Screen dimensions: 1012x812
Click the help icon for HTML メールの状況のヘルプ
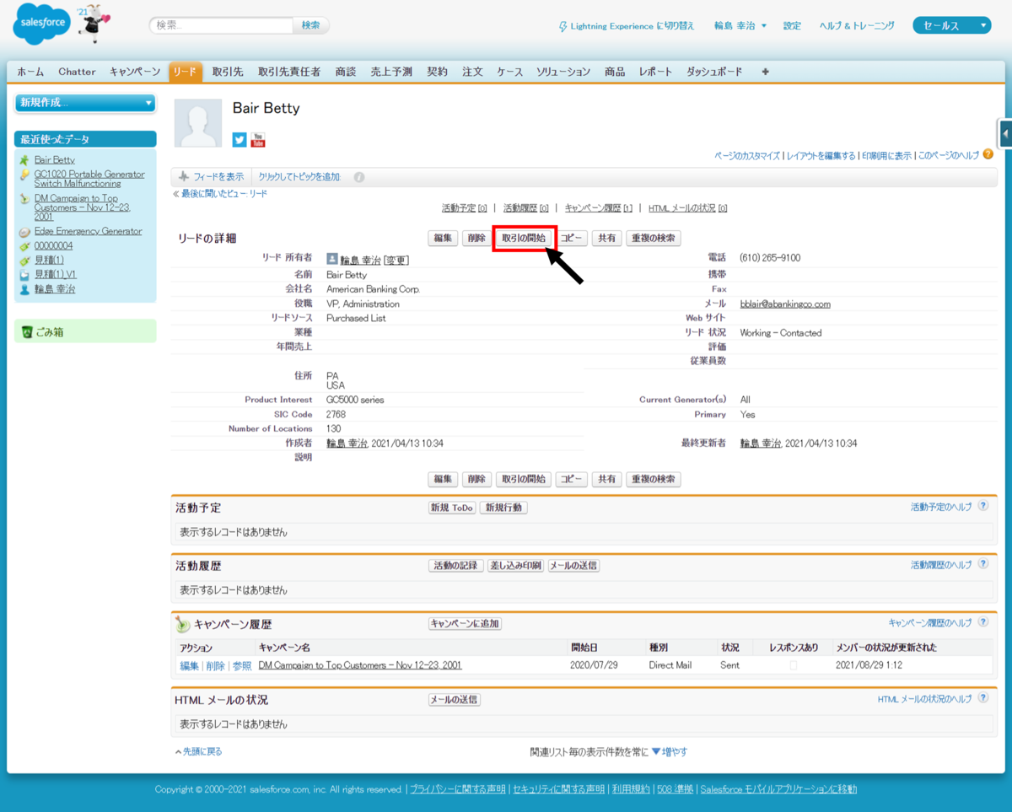982,699
